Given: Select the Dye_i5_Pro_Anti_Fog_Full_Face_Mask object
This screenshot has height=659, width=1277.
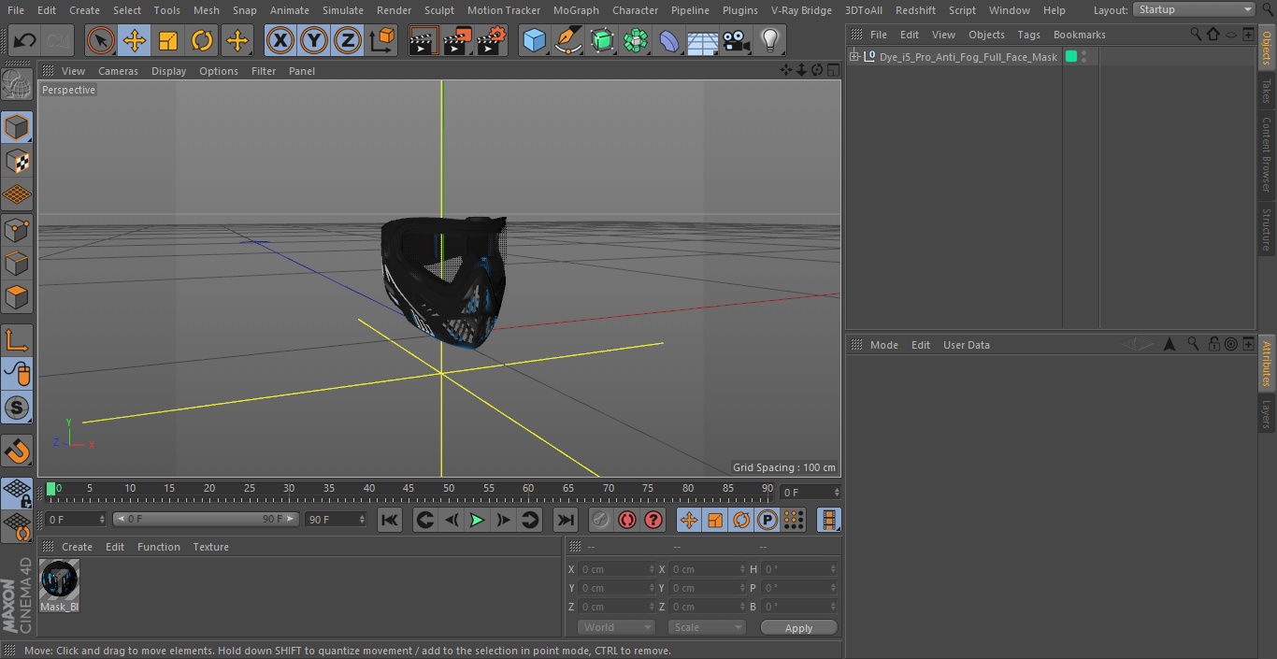Looking at the screenshot, I should [968, 57].
